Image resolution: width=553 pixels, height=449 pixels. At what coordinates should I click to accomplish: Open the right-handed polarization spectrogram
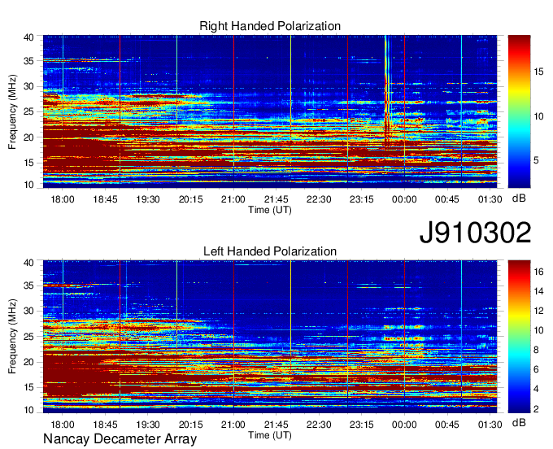click(270, 111)
